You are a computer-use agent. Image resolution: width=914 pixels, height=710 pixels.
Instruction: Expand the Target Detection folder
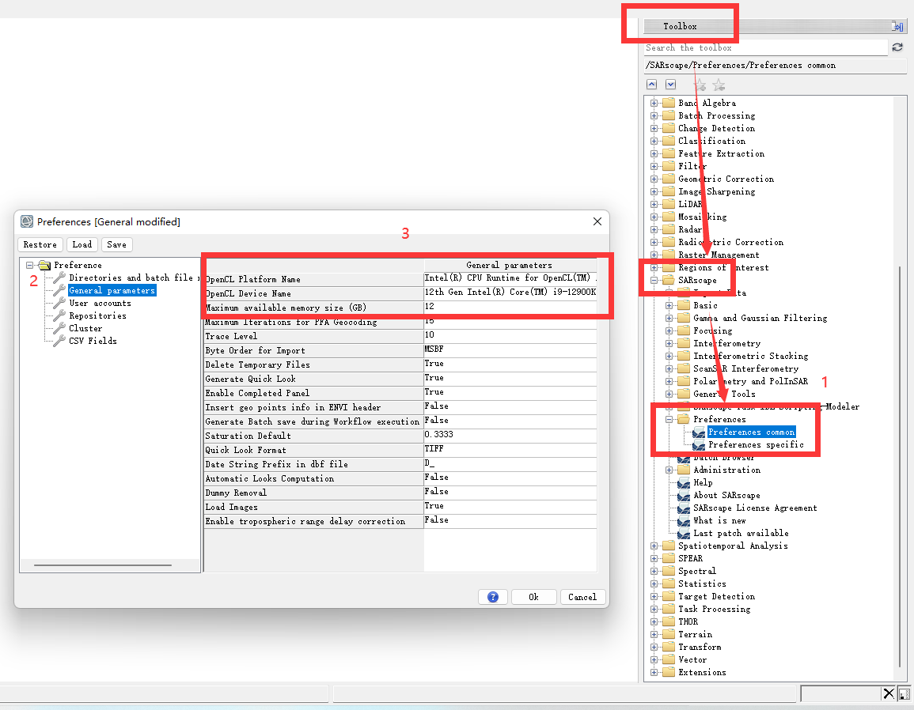coord(654,596)
